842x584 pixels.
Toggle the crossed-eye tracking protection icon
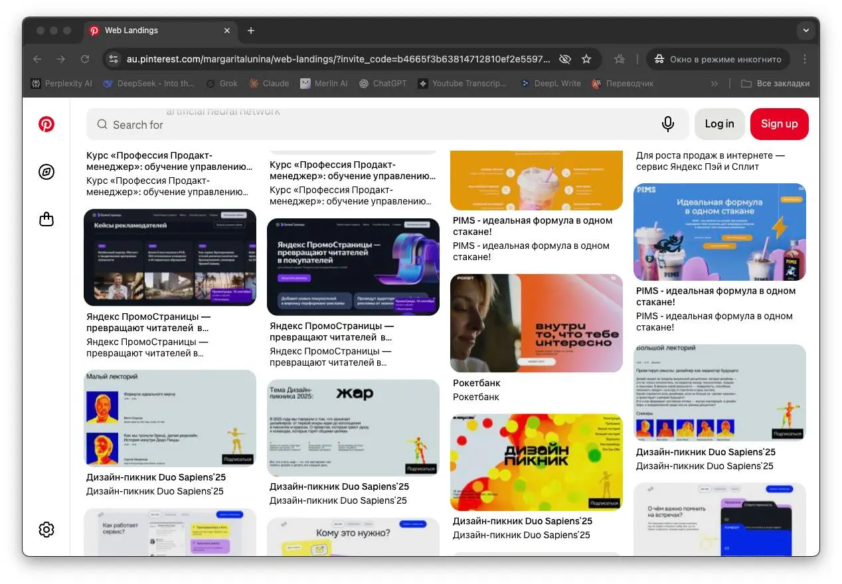pos(565,59)
